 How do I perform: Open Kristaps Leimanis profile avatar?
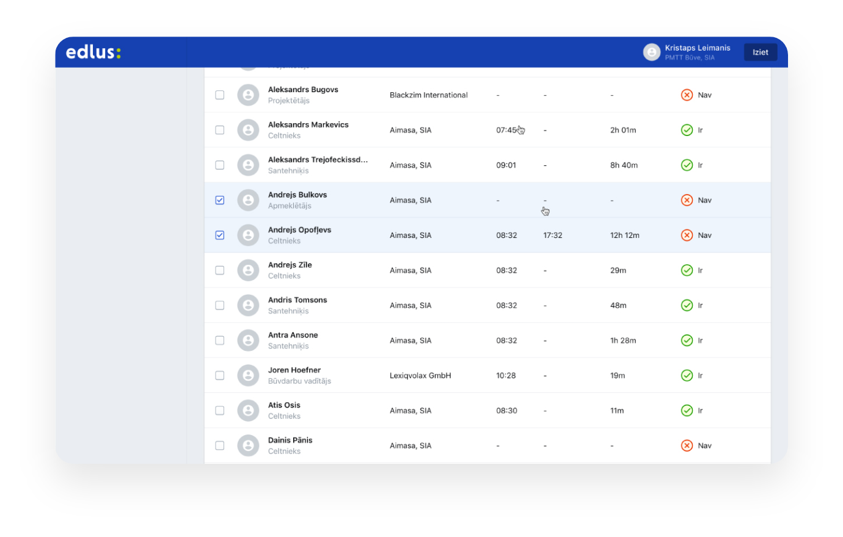(x=652, y=52)
